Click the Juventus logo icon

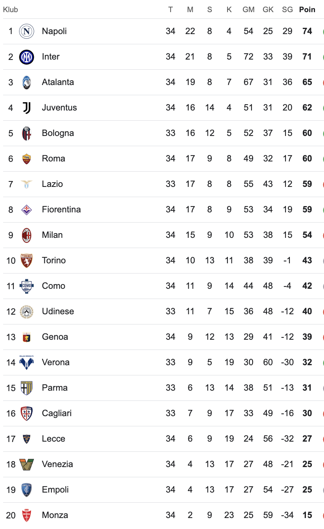(x=26, y=108)
